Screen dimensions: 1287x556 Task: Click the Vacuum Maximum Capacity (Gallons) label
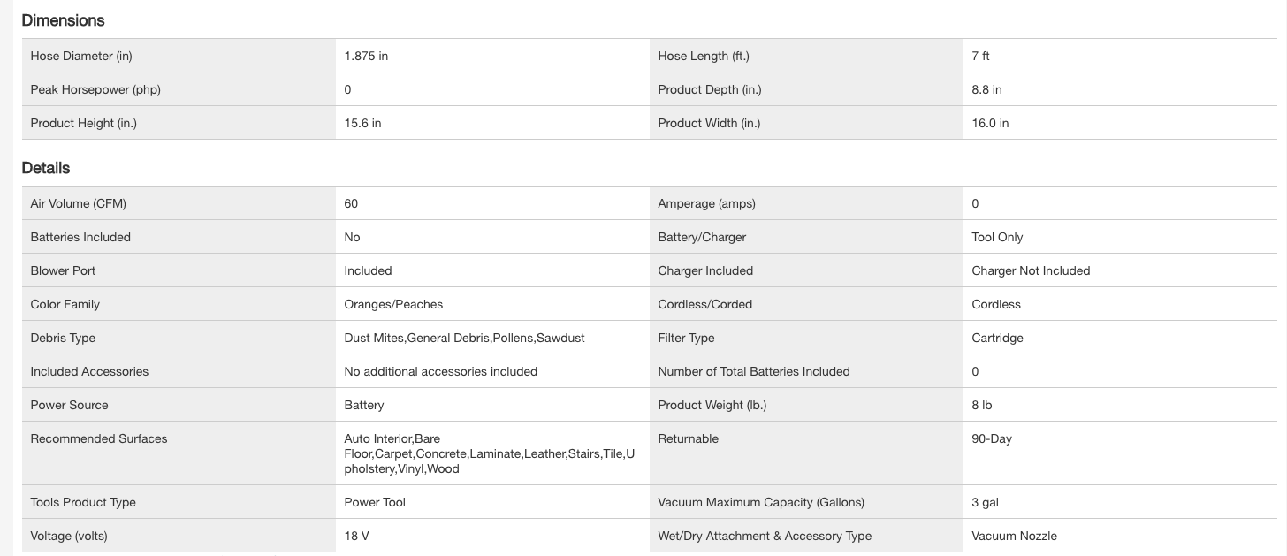coord(761,502)
